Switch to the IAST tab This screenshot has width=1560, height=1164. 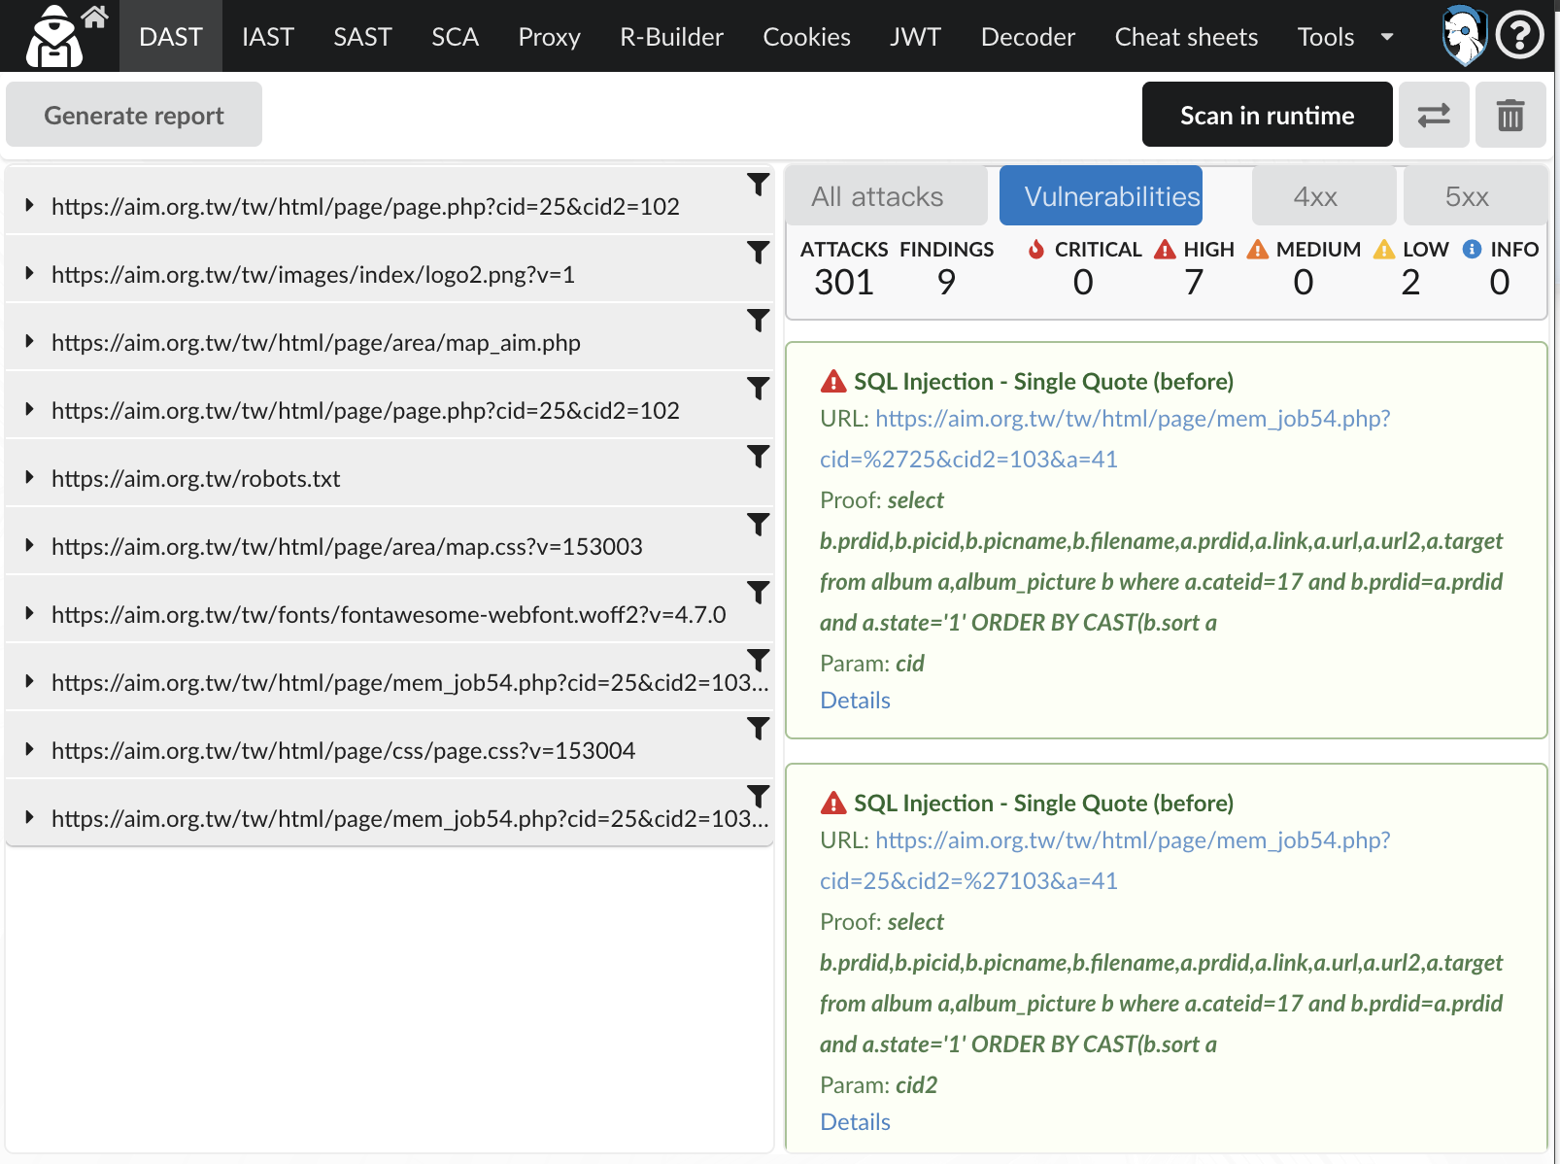(268, 36)
